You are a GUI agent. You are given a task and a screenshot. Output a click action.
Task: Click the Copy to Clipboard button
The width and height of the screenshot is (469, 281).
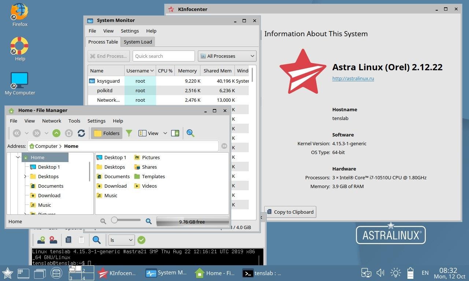click(290, 211)
